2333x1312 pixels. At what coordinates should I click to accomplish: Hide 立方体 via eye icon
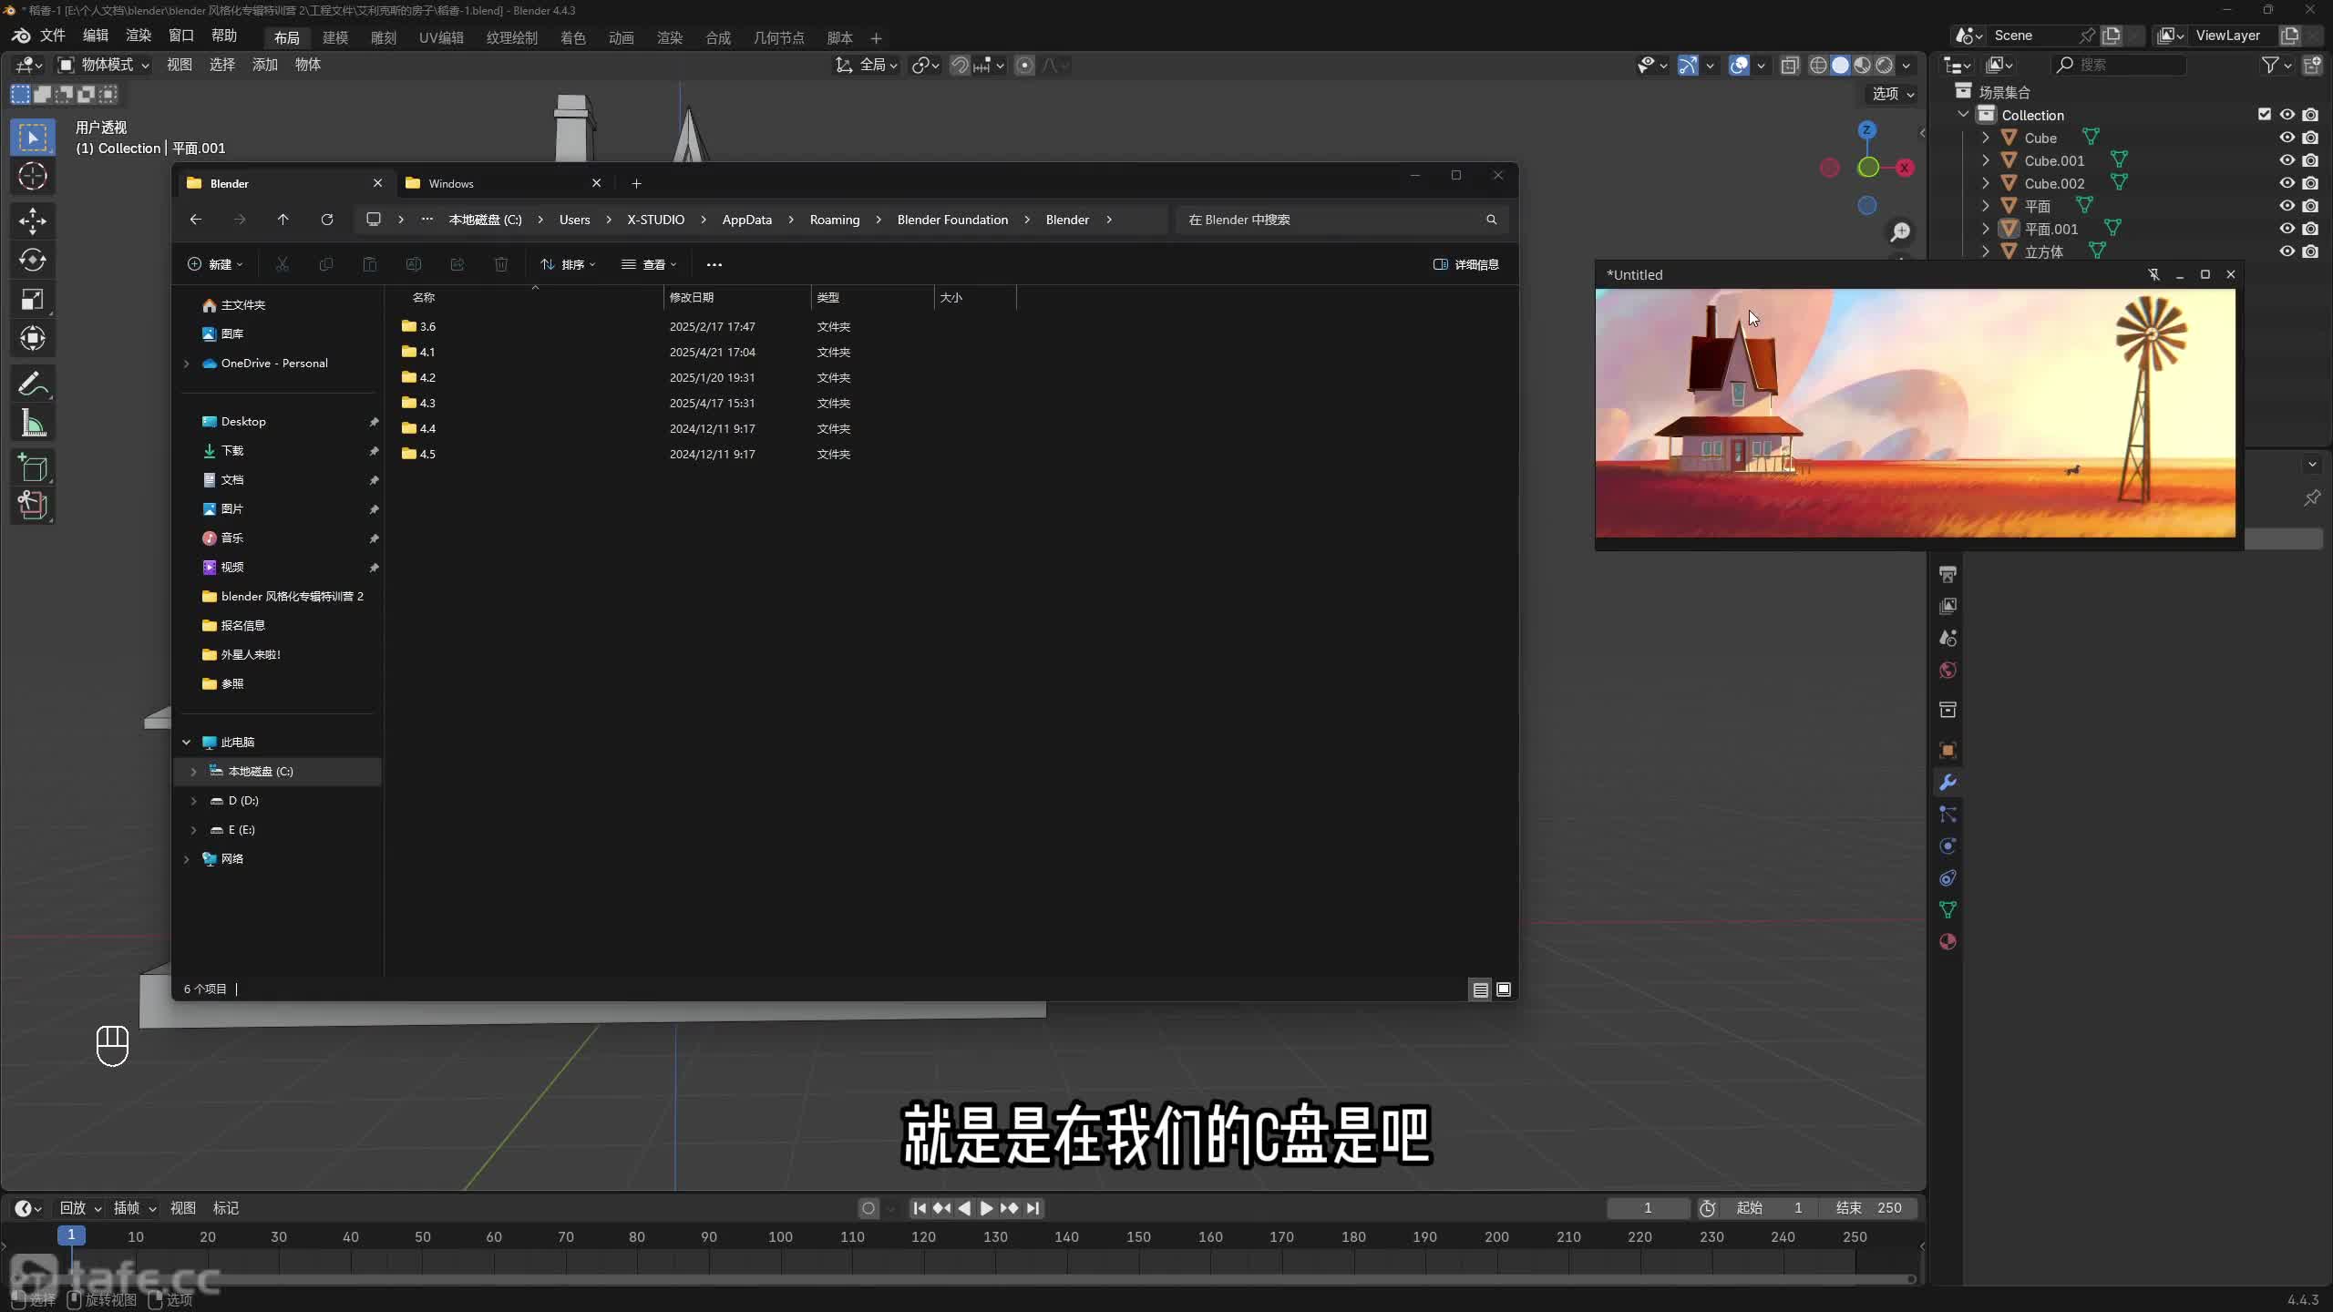point(2287,251)
